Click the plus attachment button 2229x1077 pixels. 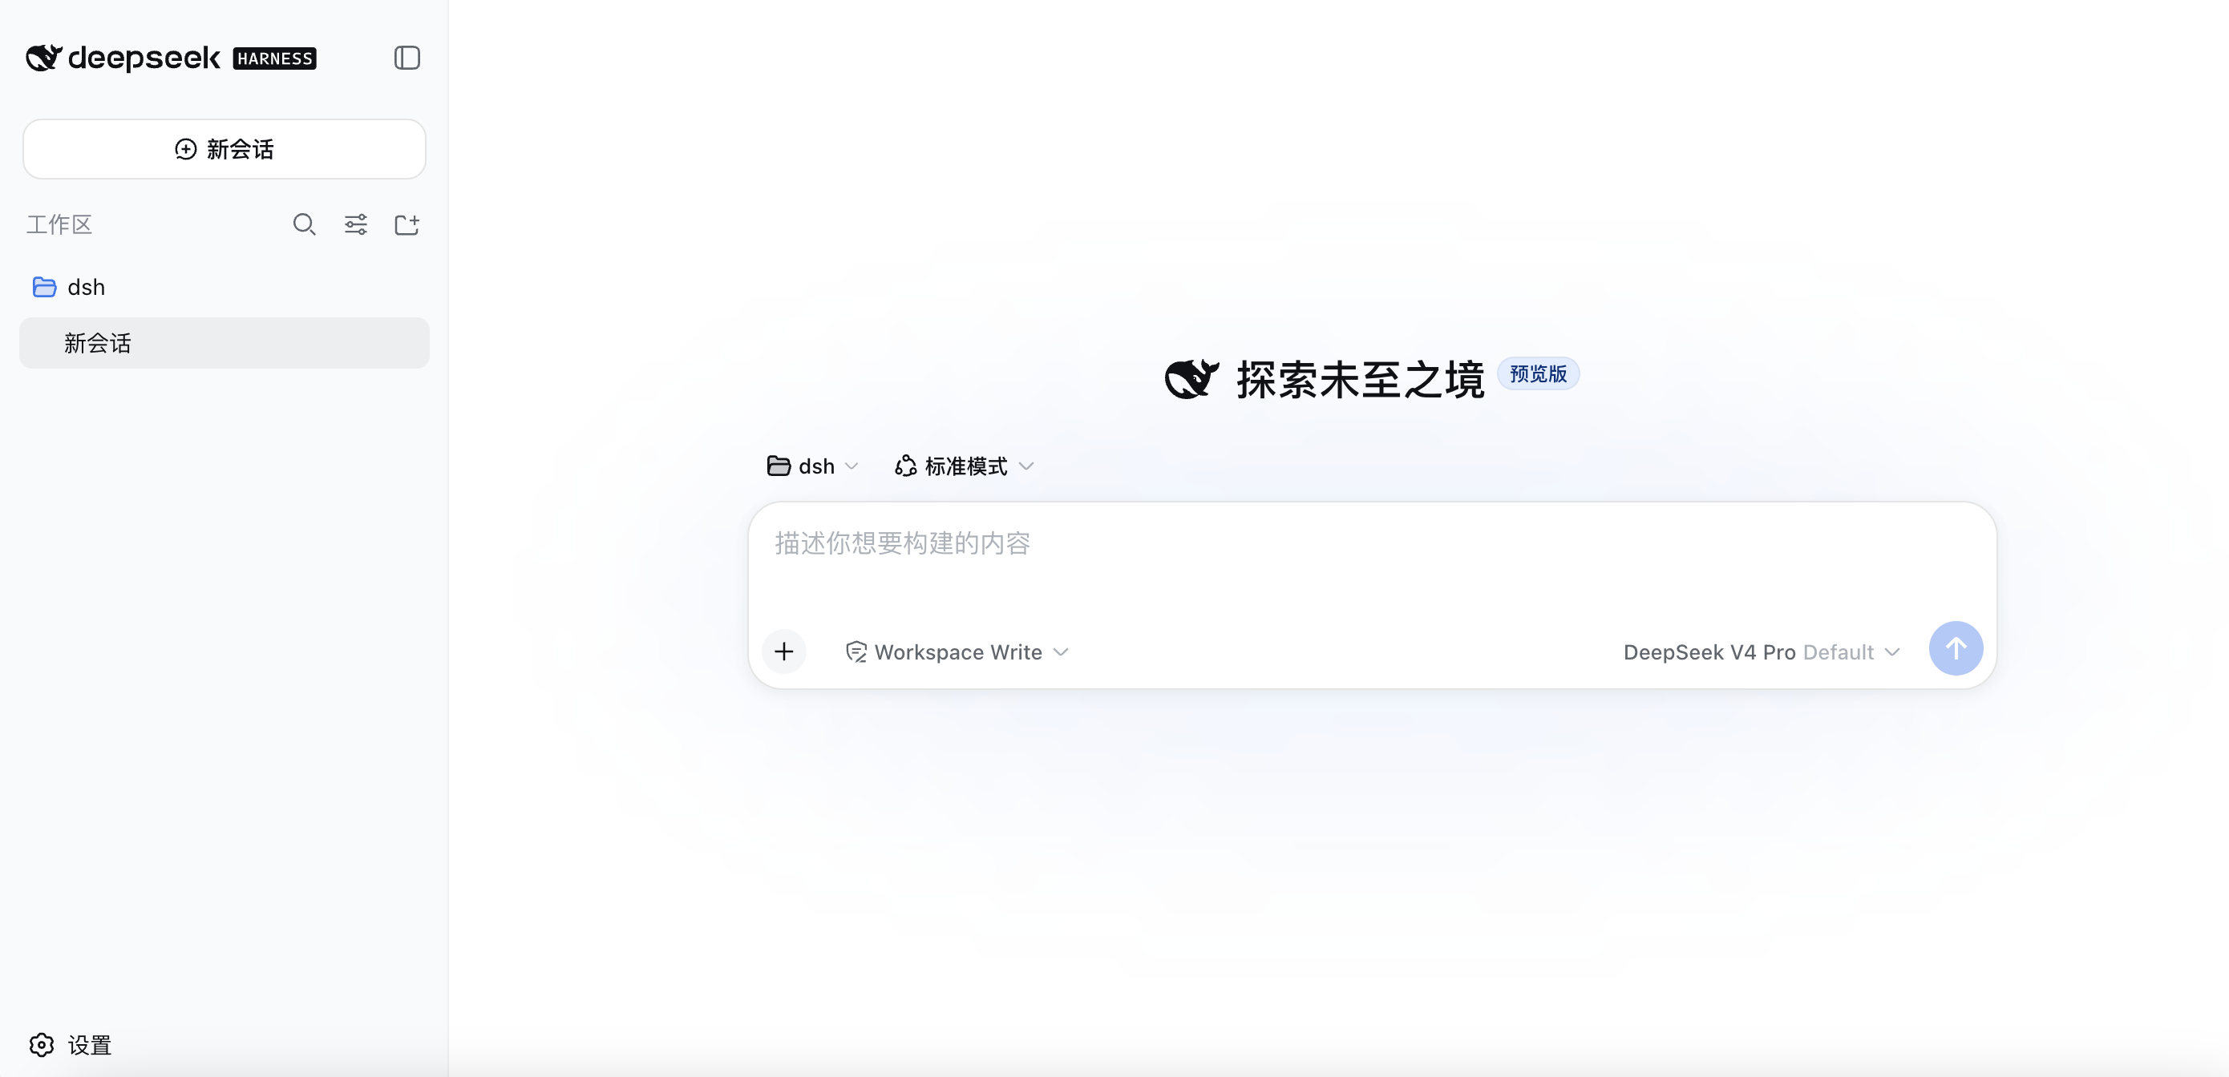pos(784,651)
